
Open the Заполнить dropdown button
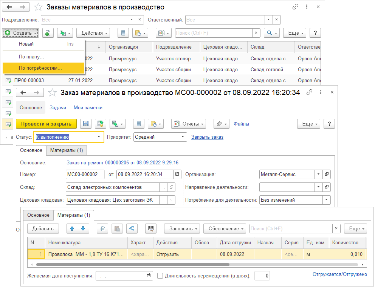(x=182, y=228)
